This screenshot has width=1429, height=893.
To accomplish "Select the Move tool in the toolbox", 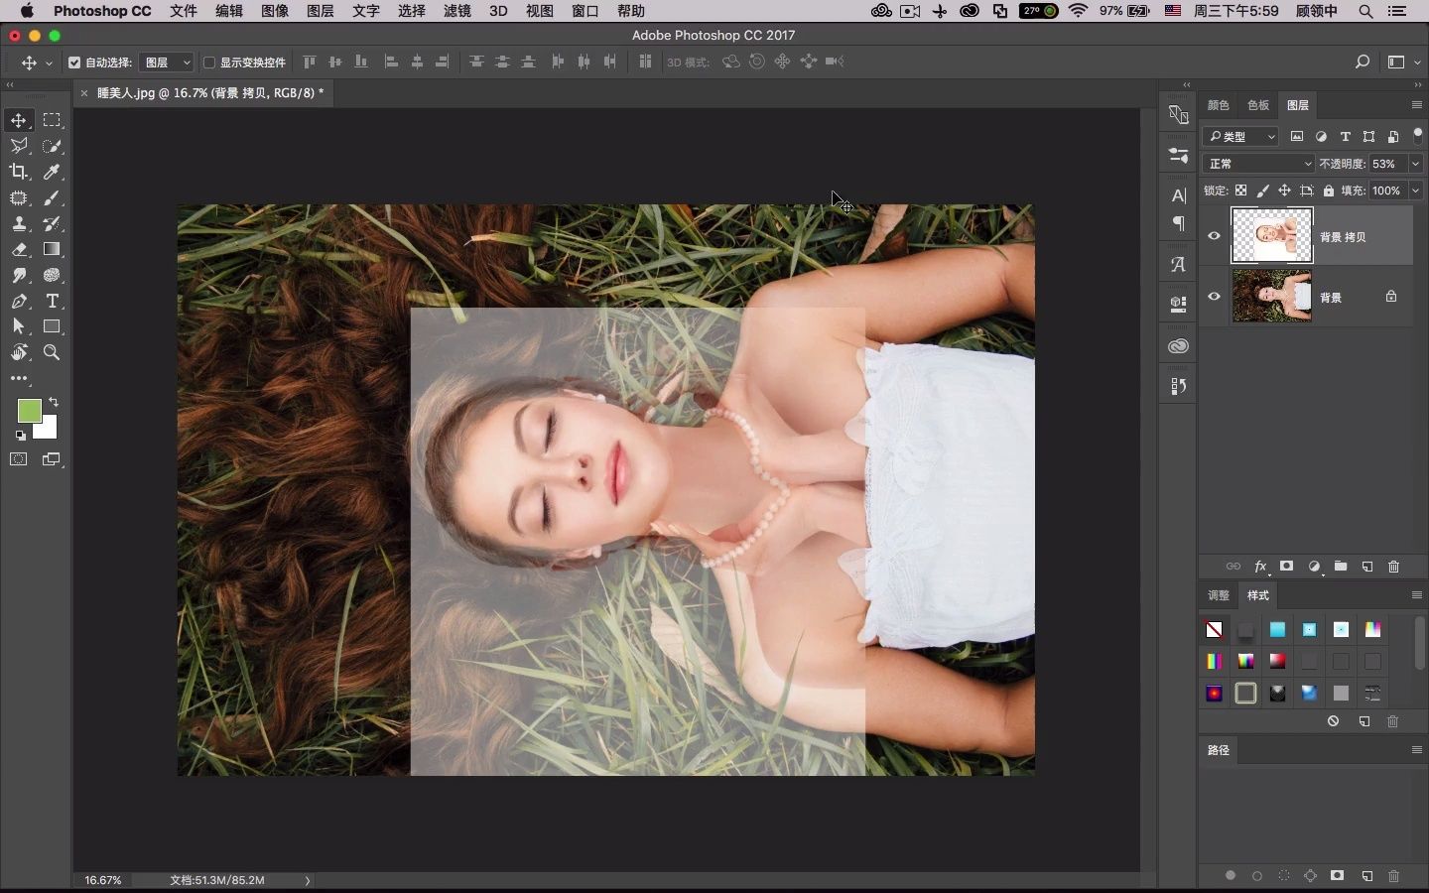I will click(19, 120).
